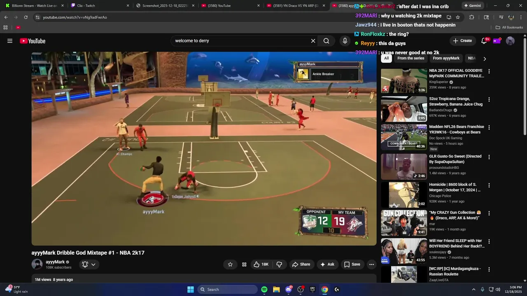
Task: Clear the YouTube search text
Action: click(x=313, y=41)
